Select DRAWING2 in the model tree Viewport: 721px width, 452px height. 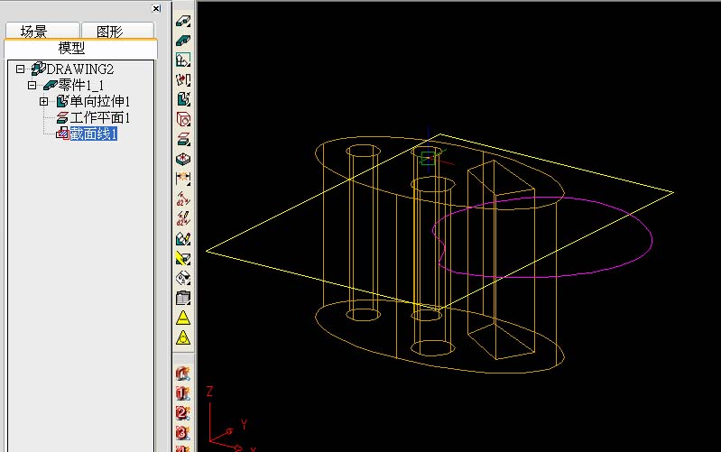(80, 69)
